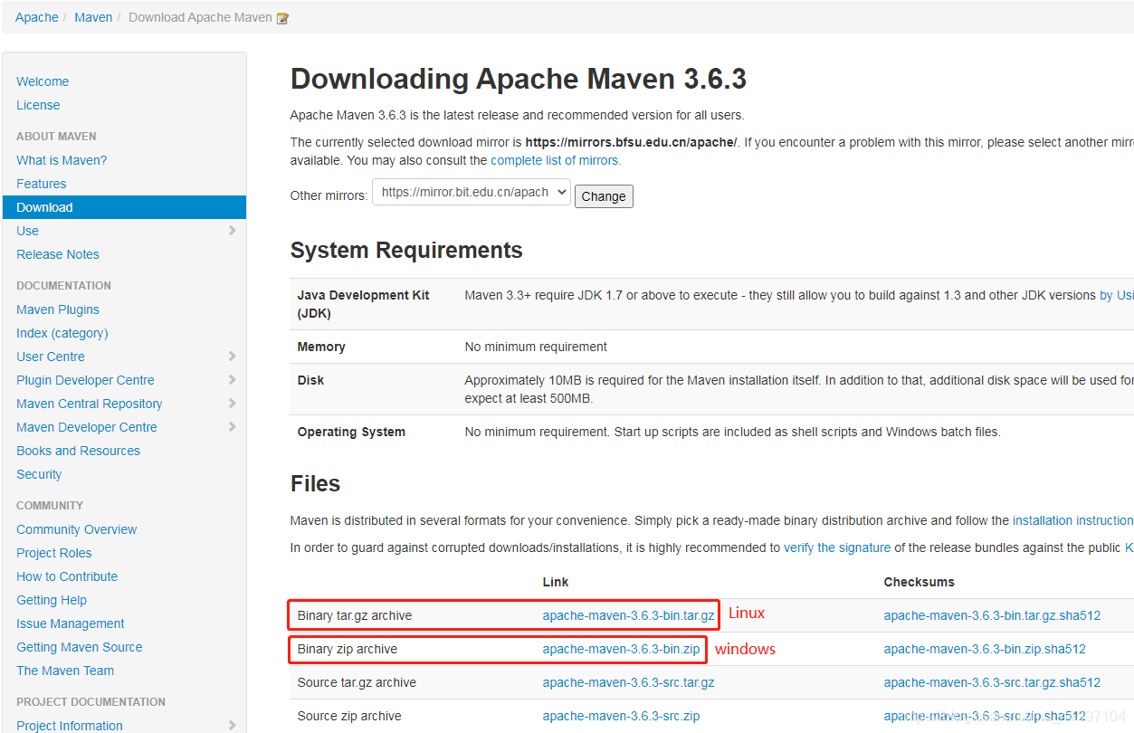Click the Change mirror button
Screen dimensions: 1134x733
pos(604,196)
